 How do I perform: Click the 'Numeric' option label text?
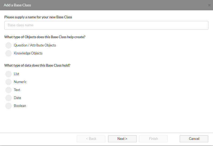tap(20, 82)
